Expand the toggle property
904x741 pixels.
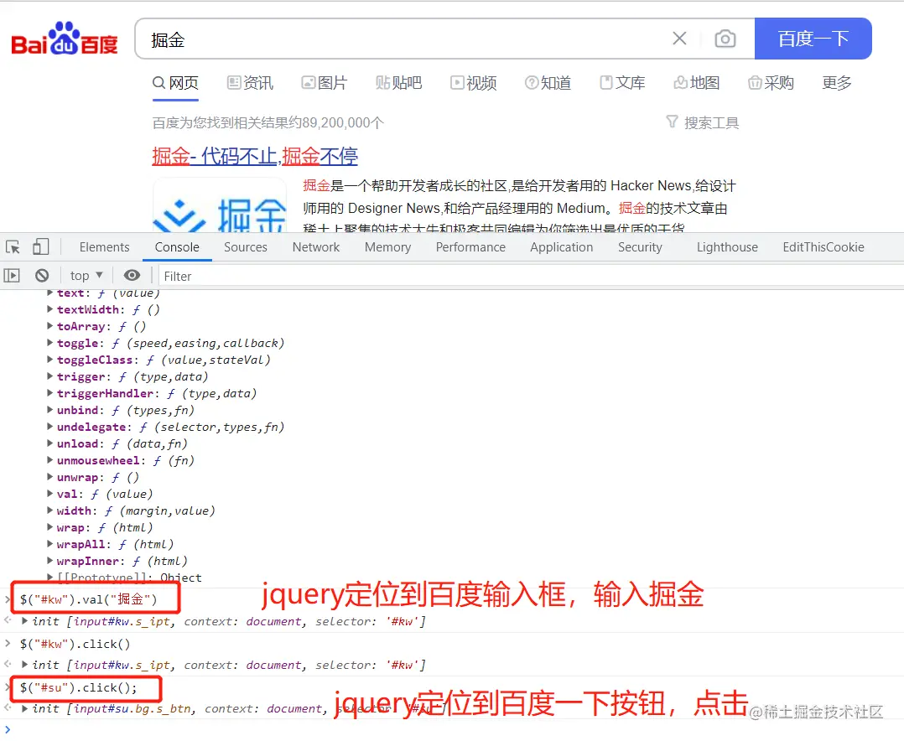coord(50,343)
